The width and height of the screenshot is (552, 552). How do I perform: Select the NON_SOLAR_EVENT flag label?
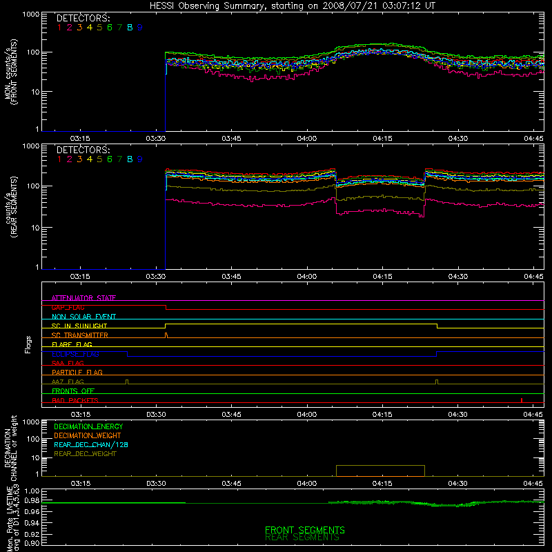(83, 317)
